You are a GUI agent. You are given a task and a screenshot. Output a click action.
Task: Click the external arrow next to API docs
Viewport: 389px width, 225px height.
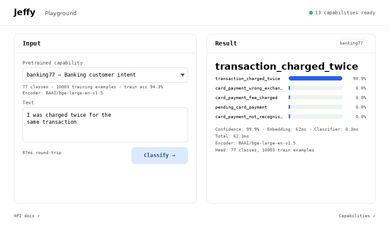pos(38,216)
